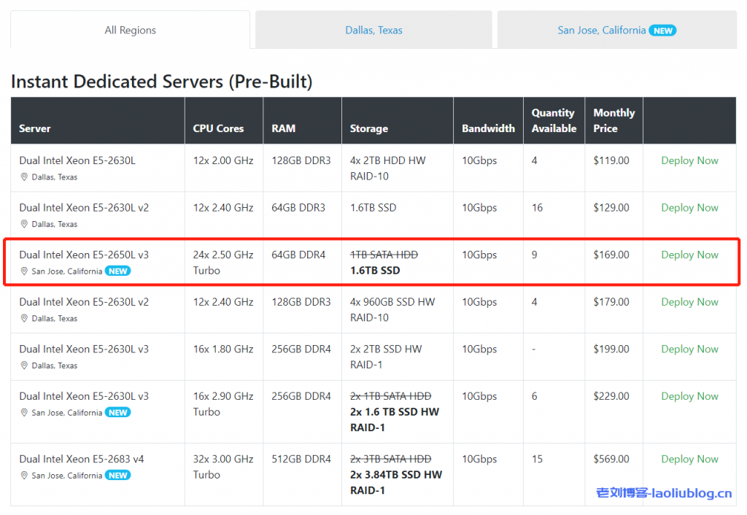Switch to the All Regions tab

130,30
